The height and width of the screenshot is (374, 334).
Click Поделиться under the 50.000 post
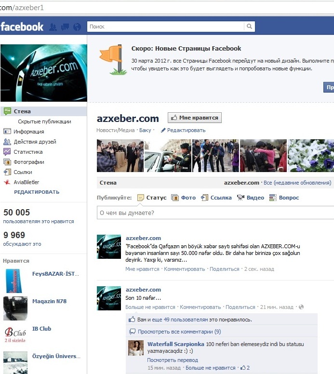[224, 269]
